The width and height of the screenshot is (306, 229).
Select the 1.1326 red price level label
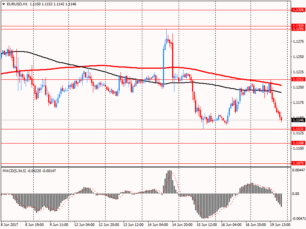click(x=298, y=10)
